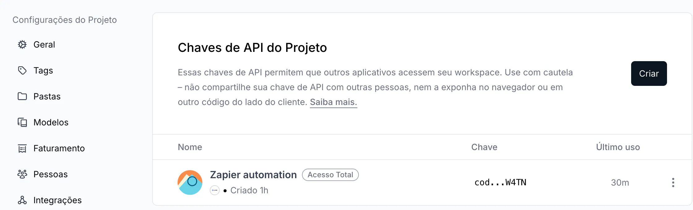Click the Integrações nodes icon
Screen dimensions: 693x210
[x=22, y=200]
